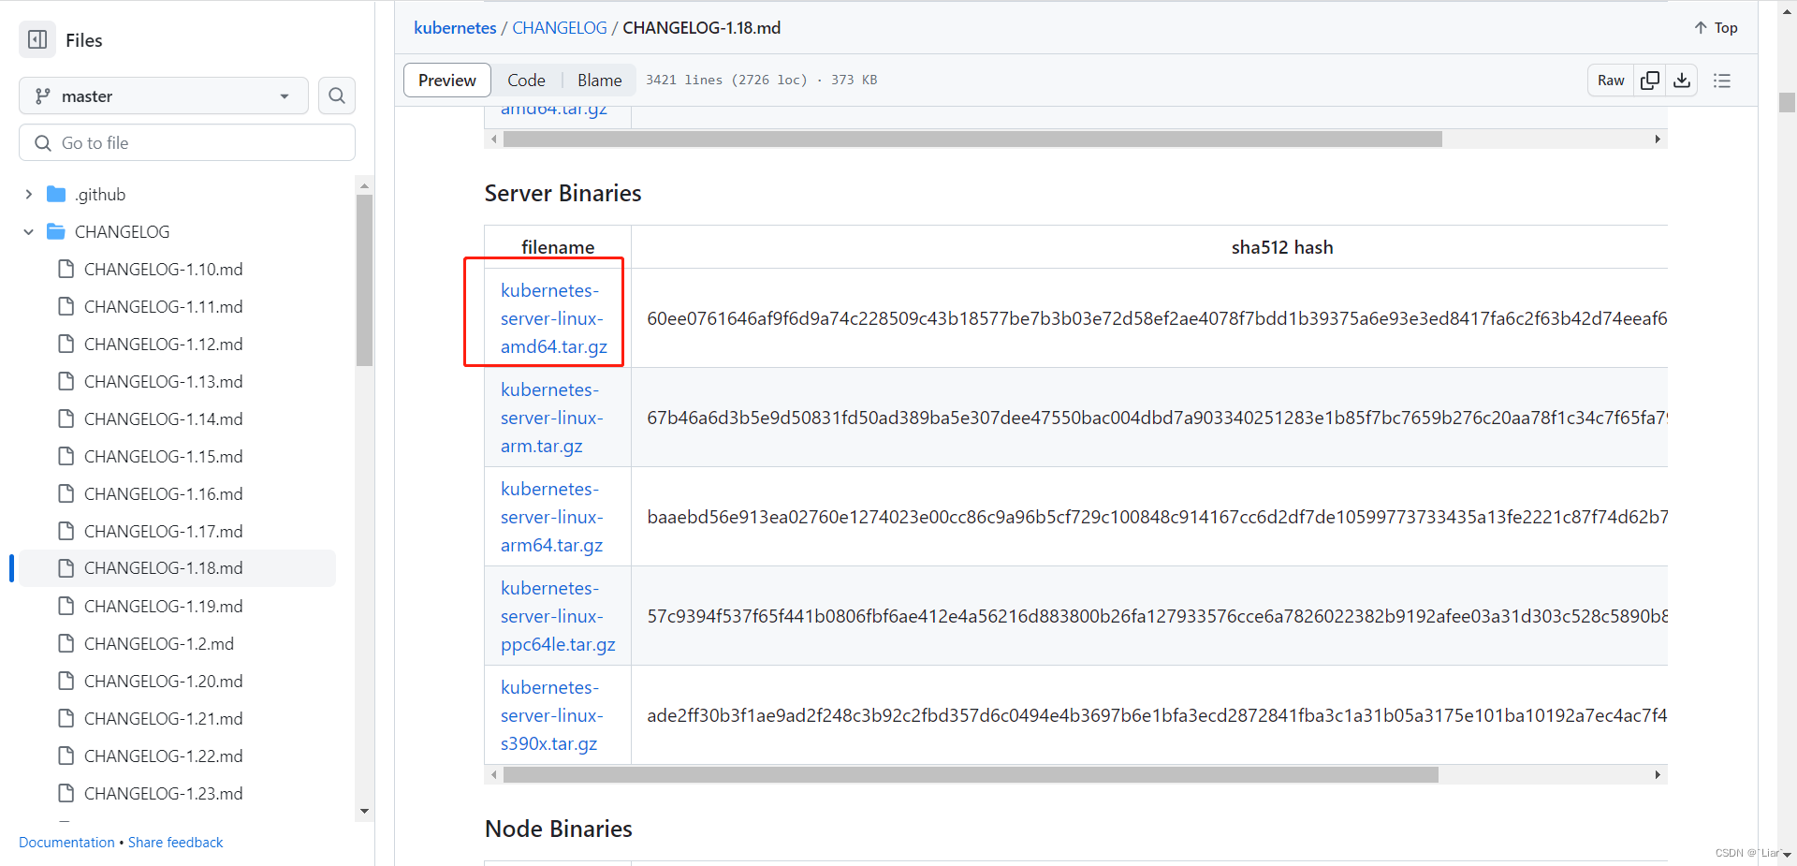
Task: Open CHANGELOG-1.15.md file
Action: [163, 457]
